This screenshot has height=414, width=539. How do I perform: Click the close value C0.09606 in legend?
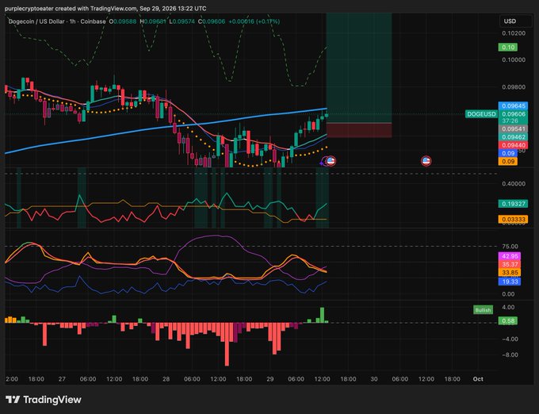coord(212,21)
